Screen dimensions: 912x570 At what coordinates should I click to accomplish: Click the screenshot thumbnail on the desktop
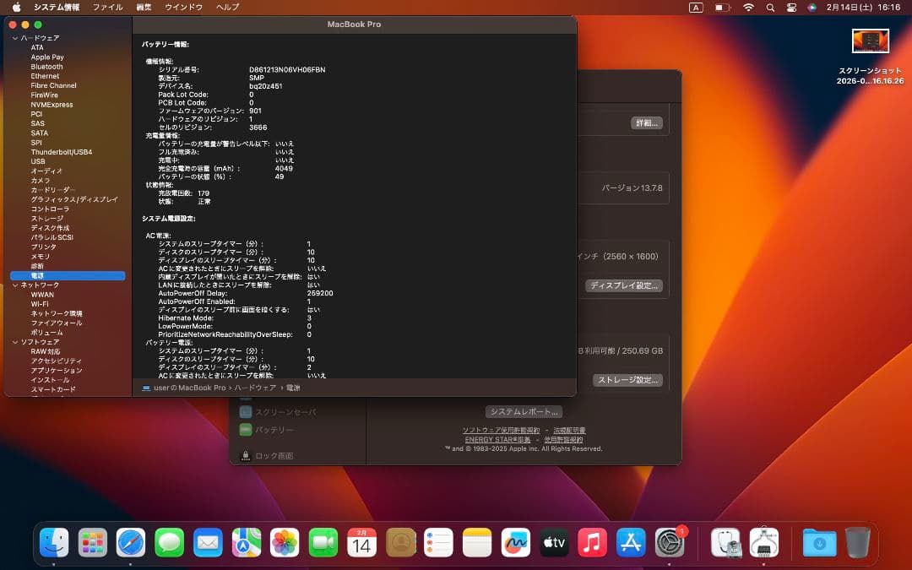[870, 41]
